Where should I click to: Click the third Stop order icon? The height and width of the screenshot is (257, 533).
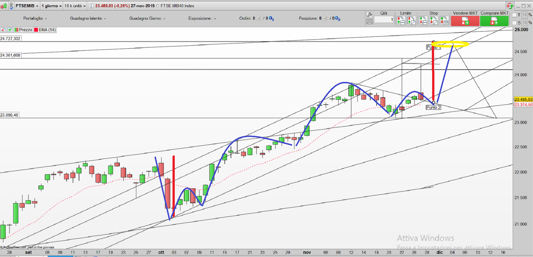tap(444, 21)
